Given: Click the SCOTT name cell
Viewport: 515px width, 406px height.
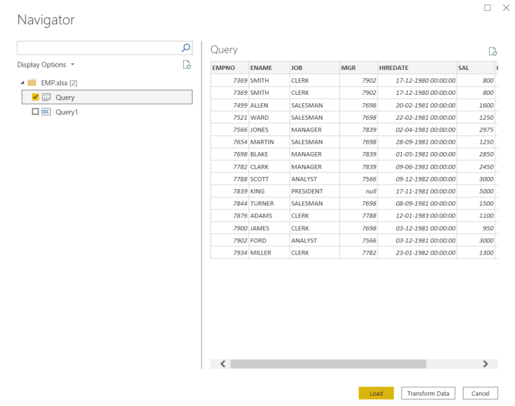Looking at the screenshot, I should (x=269, y=179).
